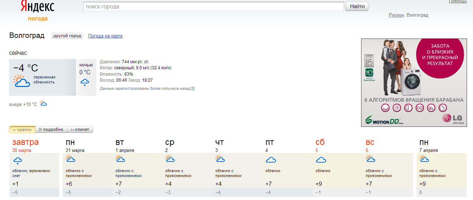The width and height of the screenshot is (473, 200).
Task: Focus the поиск города search field
Action: 214,7
